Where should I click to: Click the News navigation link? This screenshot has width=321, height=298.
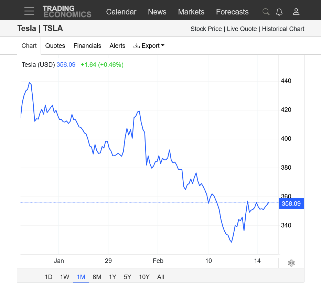coord(157,12)
